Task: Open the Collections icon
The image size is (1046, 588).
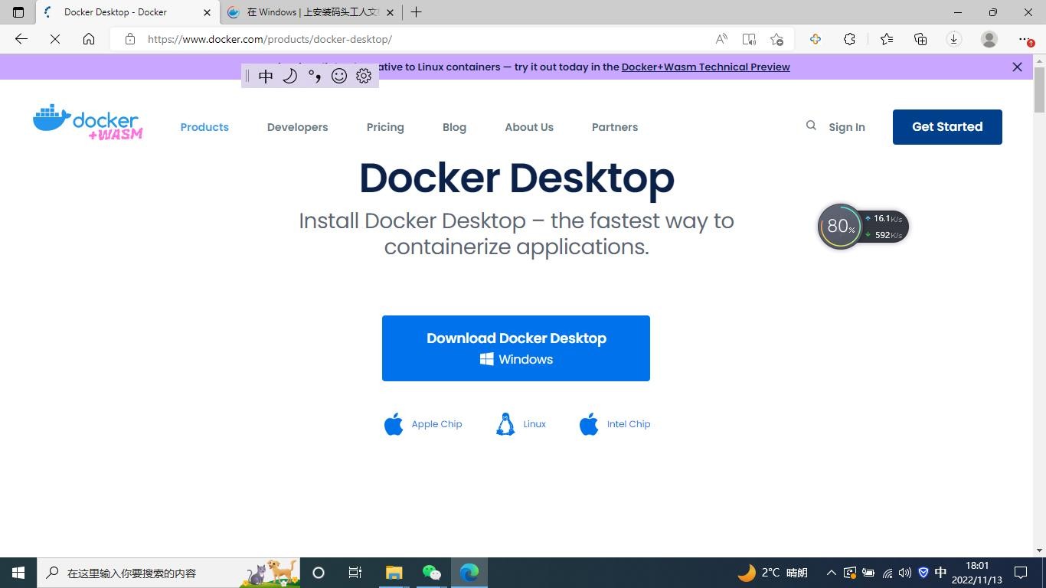Action: [920, 39]
